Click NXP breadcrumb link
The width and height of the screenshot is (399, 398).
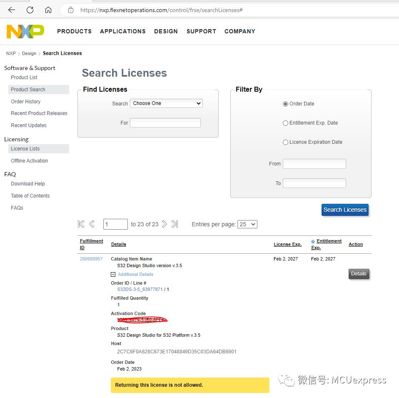11,53
